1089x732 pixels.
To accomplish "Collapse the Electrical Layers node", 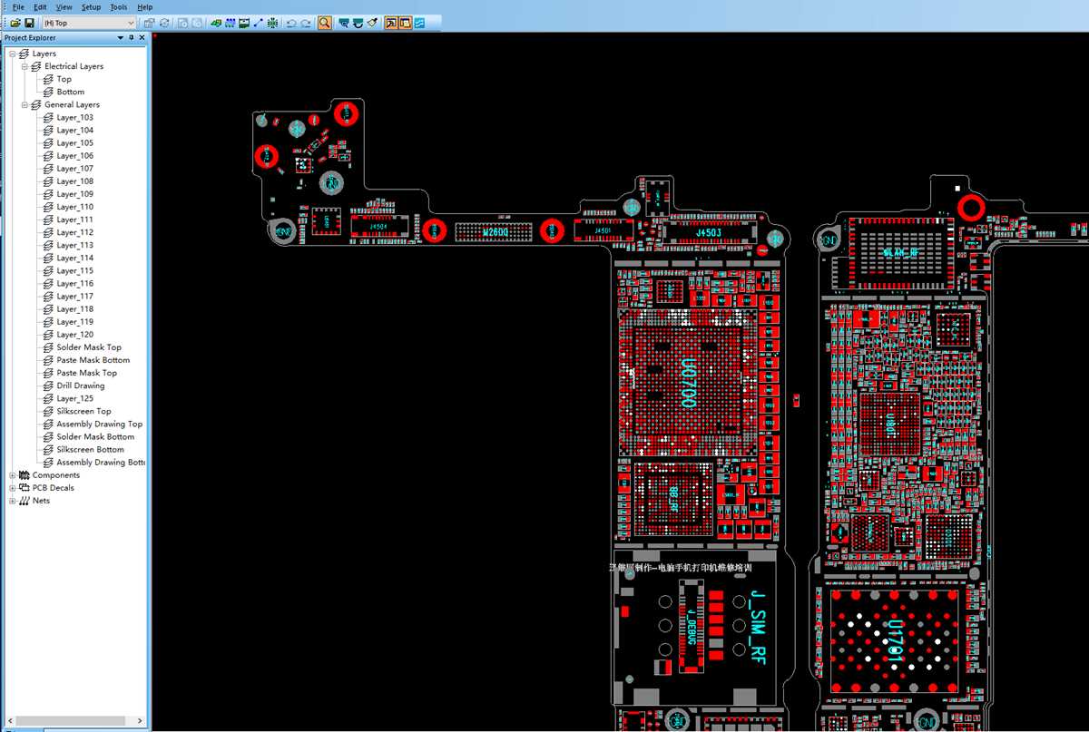I will (x=25, y=66).
